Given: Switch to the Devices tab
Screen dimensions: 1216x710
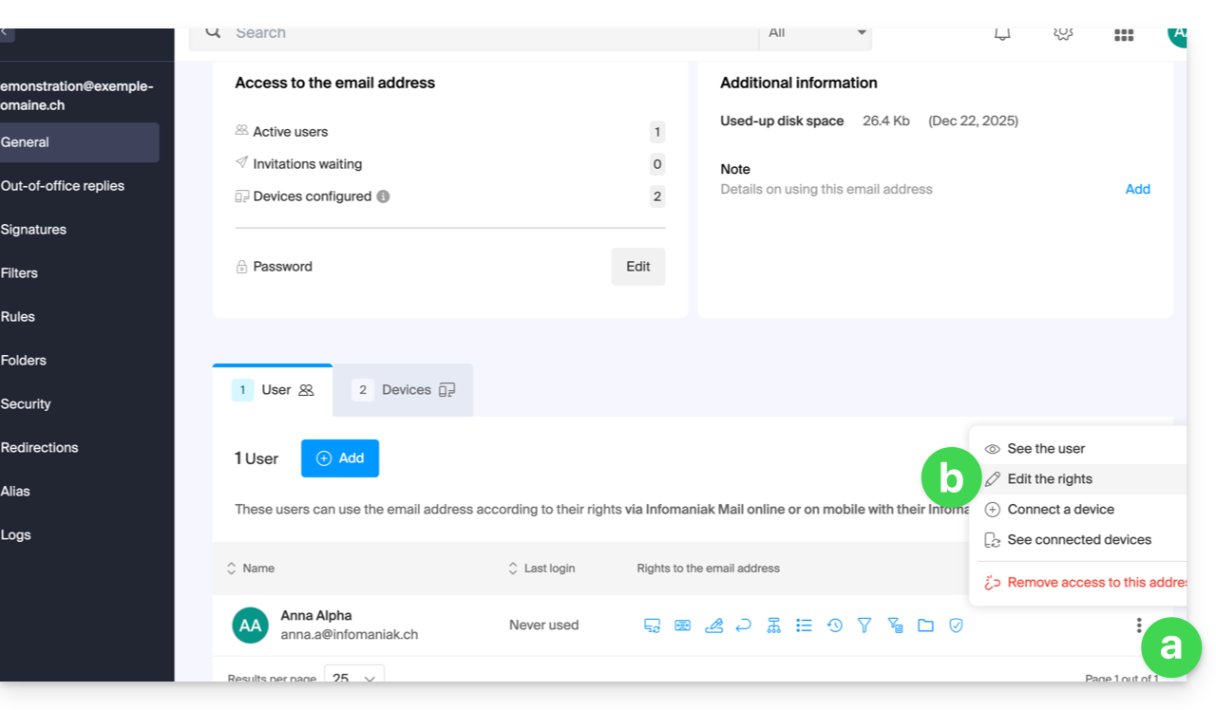Looking at the screenshot, I should pyautogui.click(x=404, y=390).
